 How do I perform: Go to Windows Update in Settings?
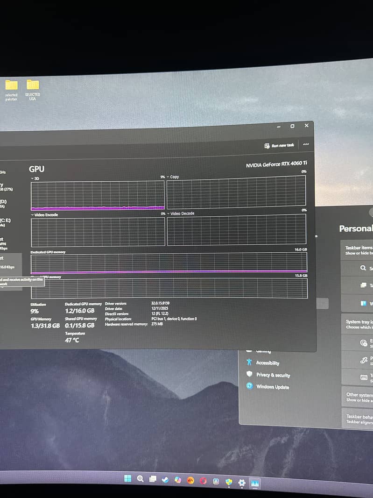pyautogui.click(x=272, y=387)
